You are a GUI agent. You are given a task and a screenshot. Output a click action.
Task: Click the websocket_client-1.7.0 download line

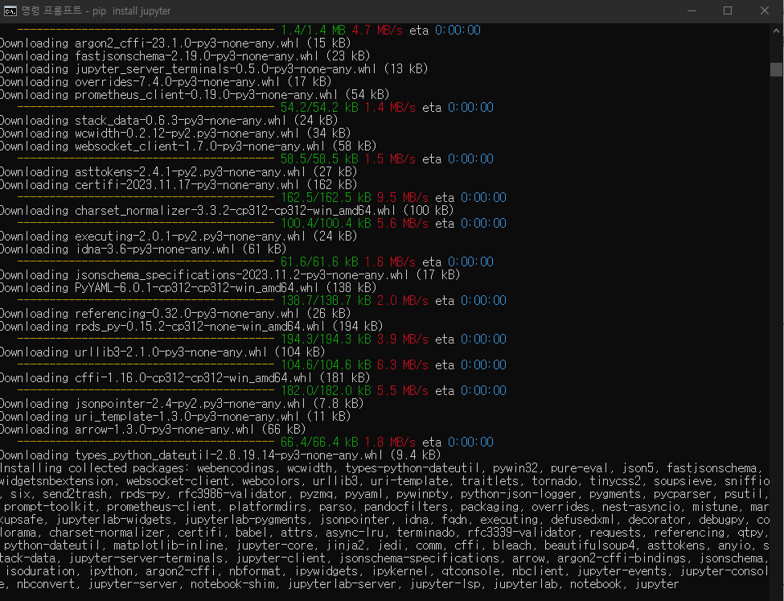[x=188, y=146]
